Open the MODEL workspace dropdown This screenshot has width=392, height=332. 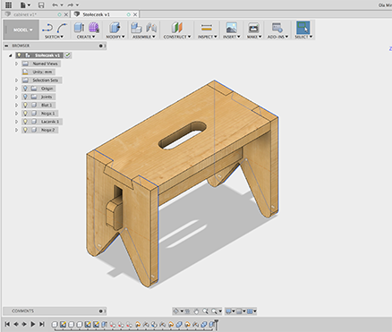pyautogui.click(x=21, y=30)
